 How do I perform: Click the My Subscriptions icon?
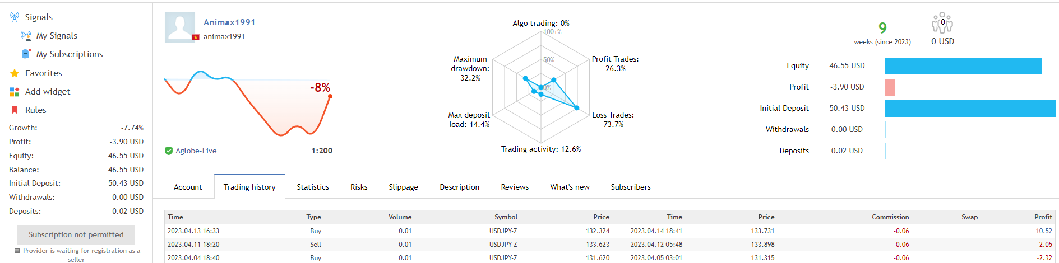(x=26, y=54)
